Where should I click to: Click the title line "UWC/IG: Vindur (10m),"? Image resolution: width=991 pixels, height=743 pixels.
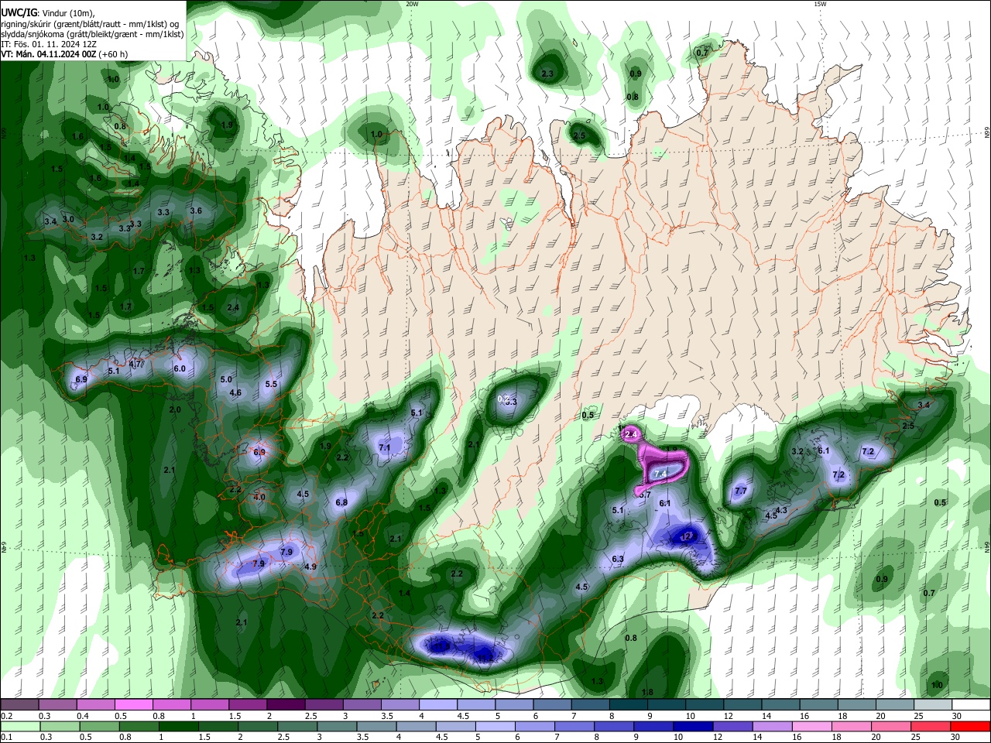click(48, 12)
